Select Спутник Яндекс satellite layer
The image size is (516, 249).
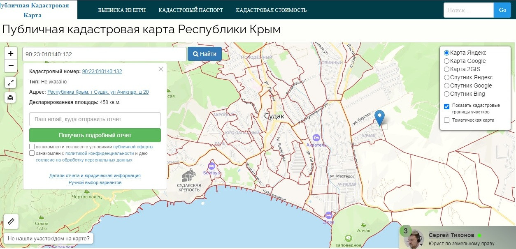point(446,77)
